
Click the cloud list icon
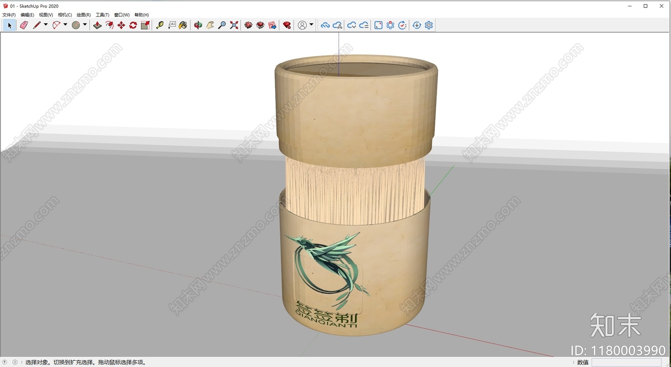click(364, 25)
